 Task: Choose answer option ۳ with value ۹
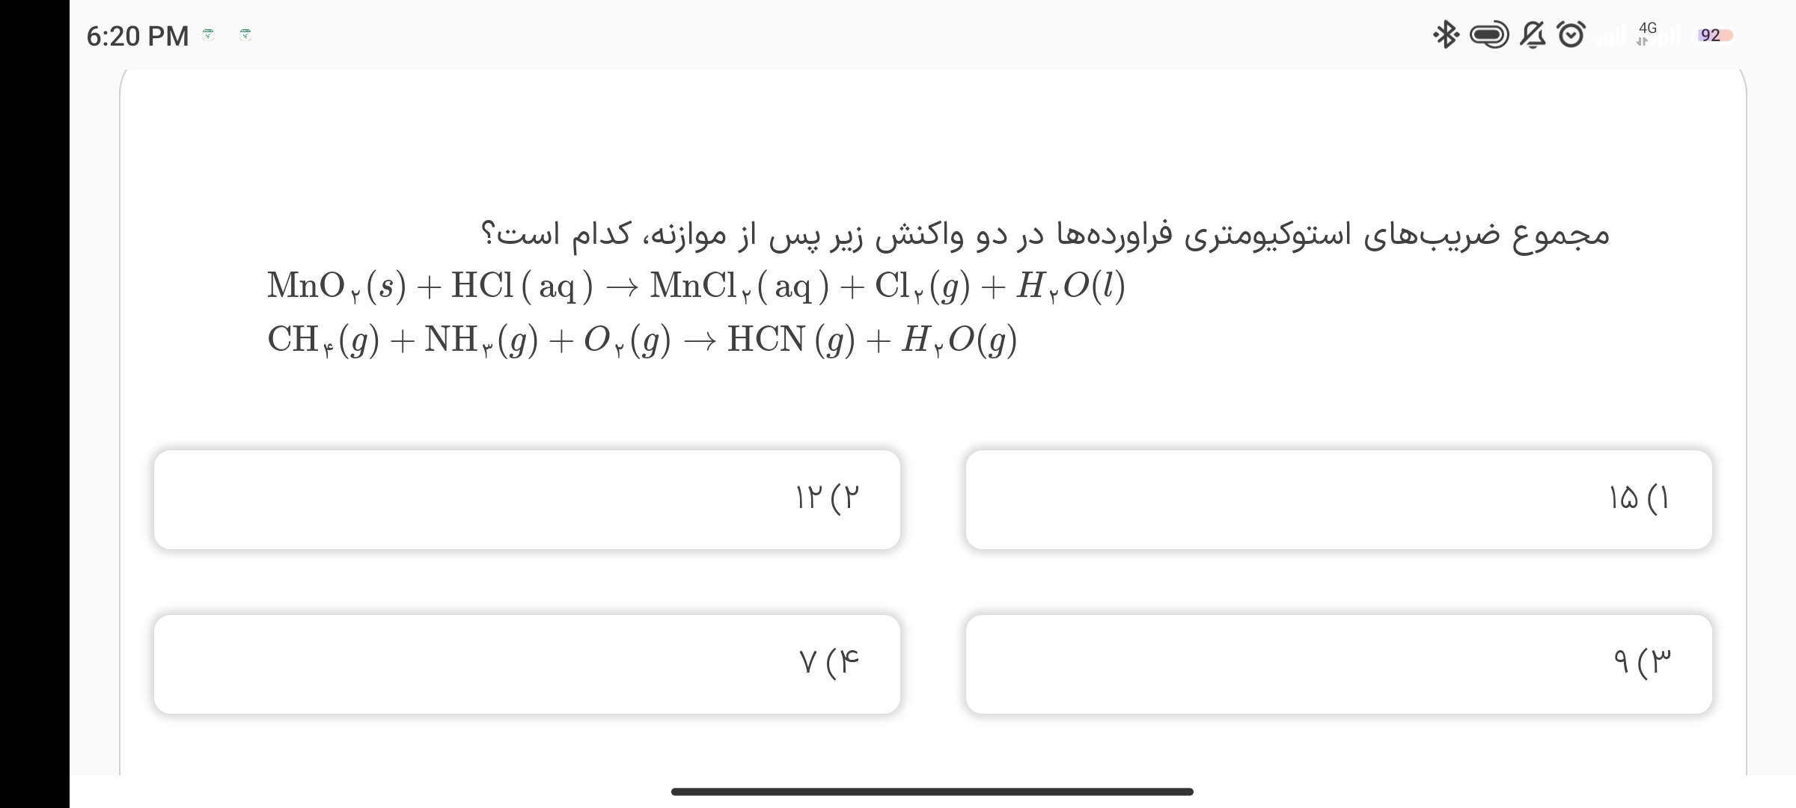pos(1338,664)
